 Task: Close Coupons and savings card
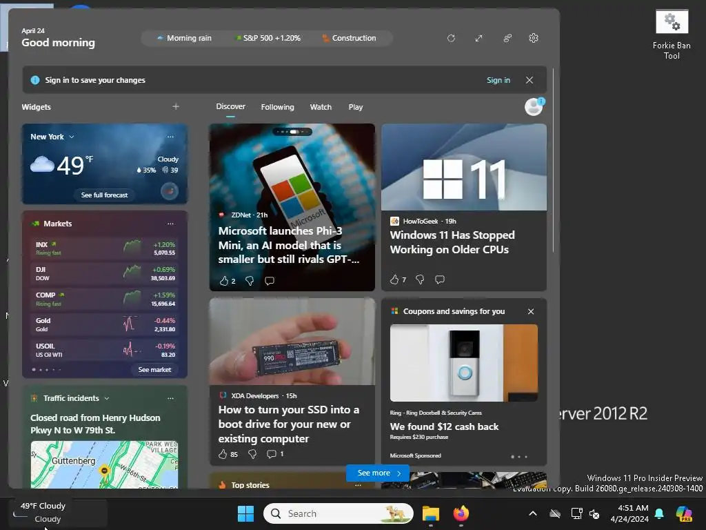pos(531,311)
